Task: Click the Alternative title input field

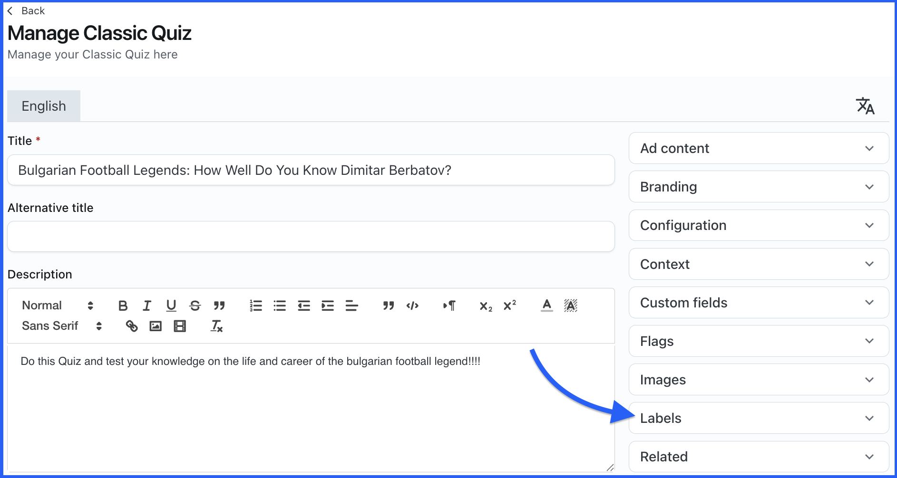Action: click(311, 237)
